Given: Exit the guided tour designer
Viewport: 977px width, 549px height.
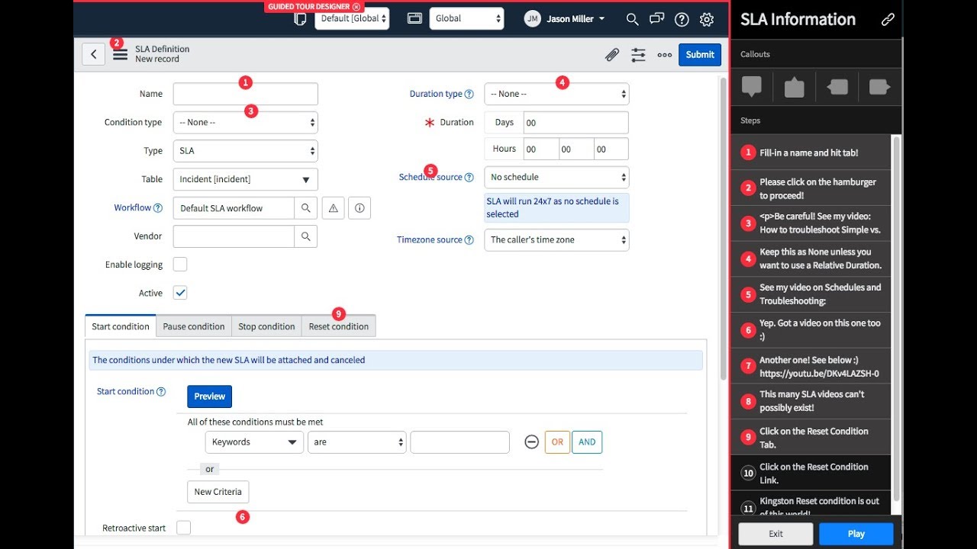Looking at the screenshot, I should coord(775,534).
